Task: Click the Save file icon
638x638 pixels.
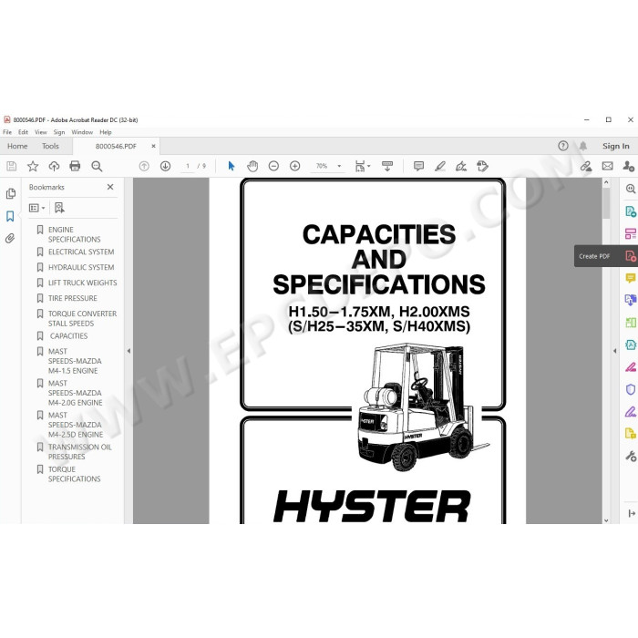Action: point(11,166)
